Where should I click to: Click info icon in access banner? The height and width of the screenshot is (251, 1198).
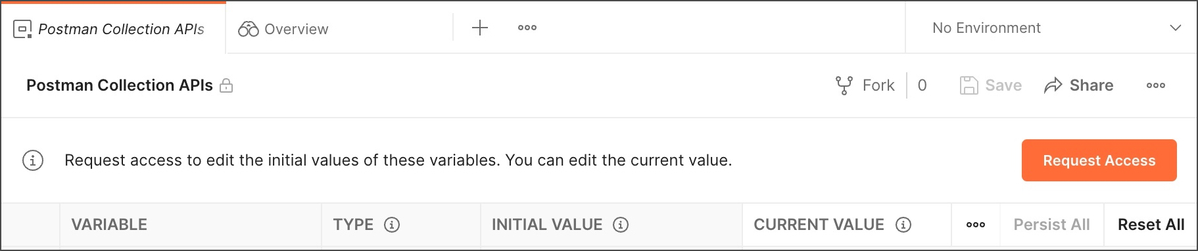[33, 160]
